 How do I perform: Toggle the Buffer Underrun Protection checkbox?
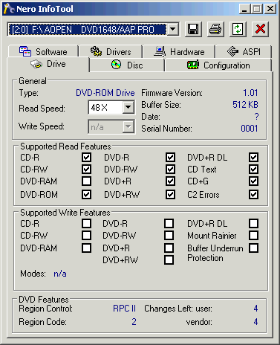coord(254,248)
